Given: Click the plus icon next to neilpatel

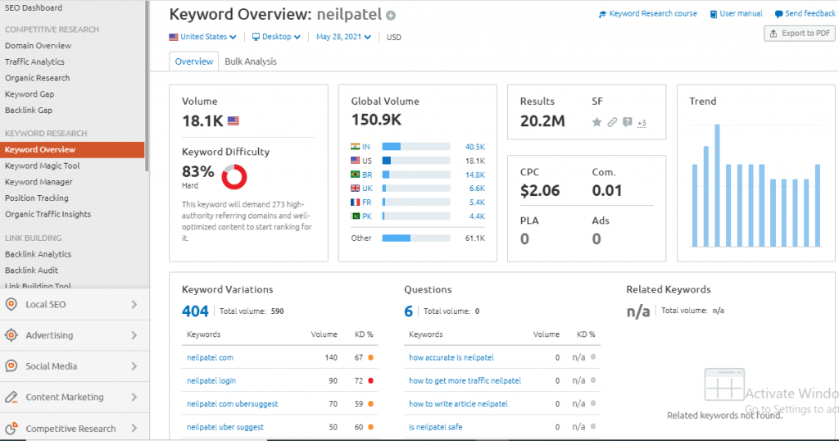Looking at the screenshot, I should [x=391, y=16].
